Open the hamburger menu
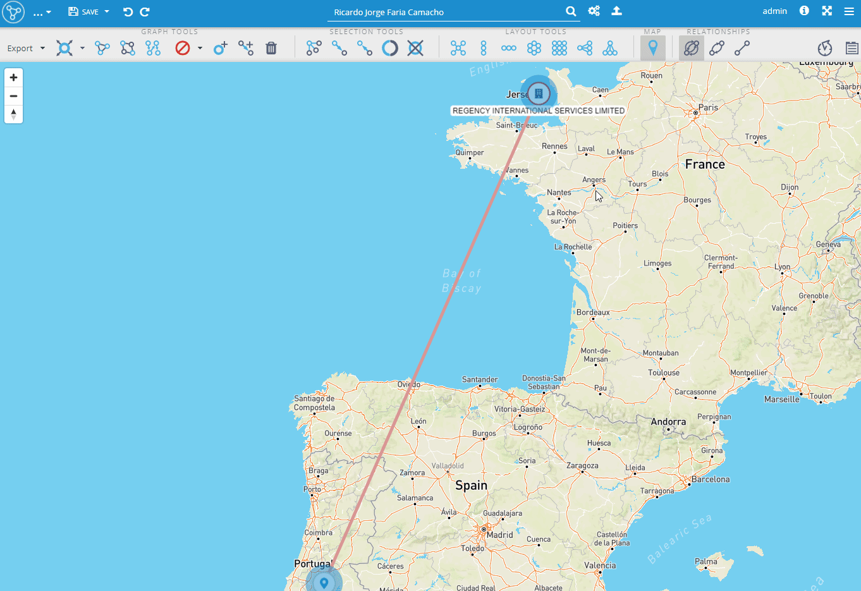Viewport: 861px width, 591px height. (849, 11)
